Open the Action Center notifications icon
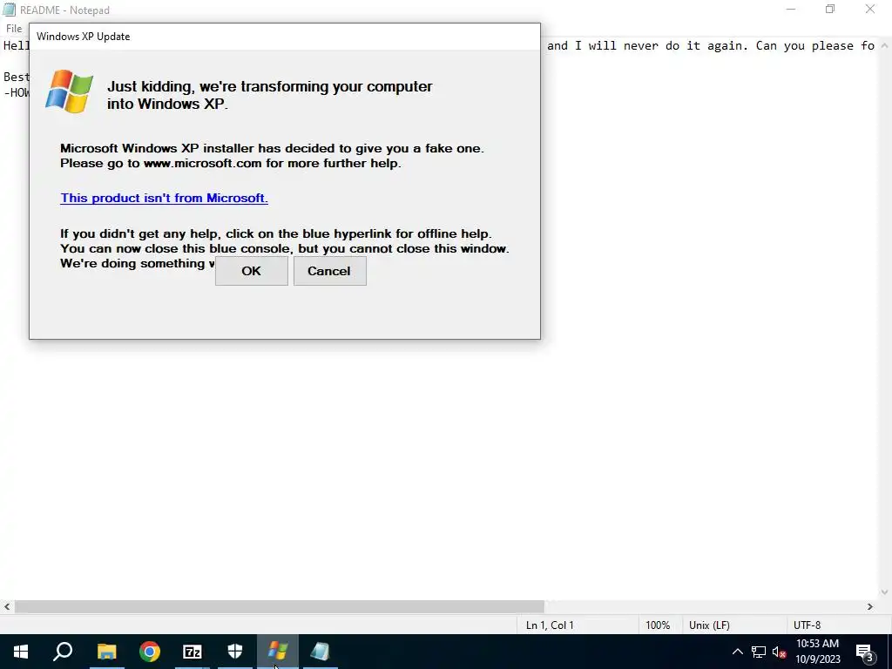Screen dimensions: 892x669 click(865, 652)
